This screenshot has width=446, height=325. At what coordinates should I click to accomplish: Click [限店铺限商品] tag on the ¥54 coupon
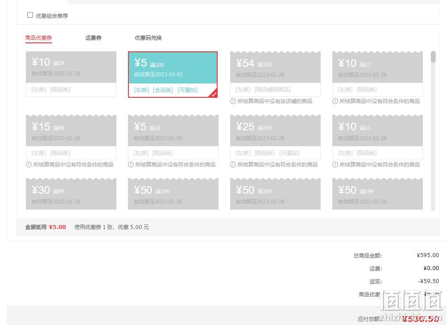click(x=273, y=90)
